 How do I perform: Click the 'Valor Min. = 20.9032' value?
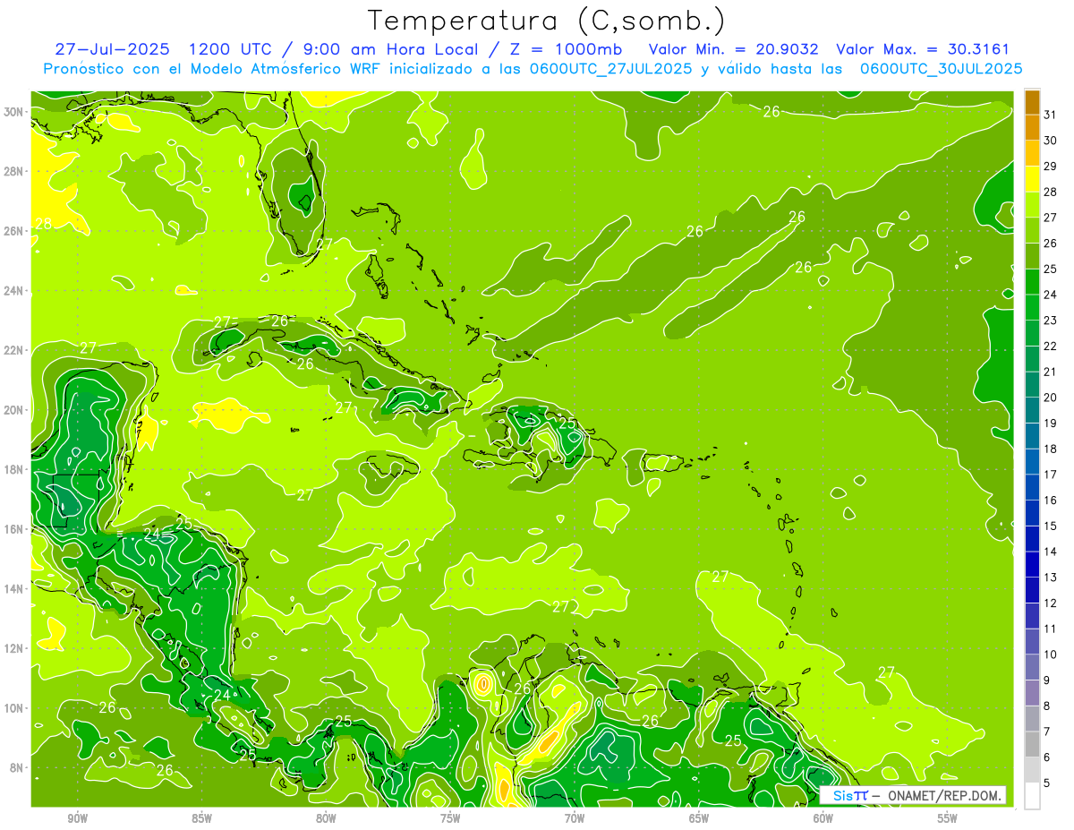click(x=734, y=49)
